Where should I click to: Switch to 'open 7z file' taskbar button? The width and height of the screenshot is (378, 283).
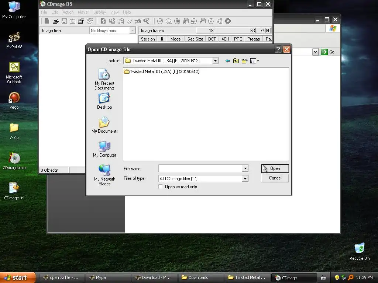[62, 277]
